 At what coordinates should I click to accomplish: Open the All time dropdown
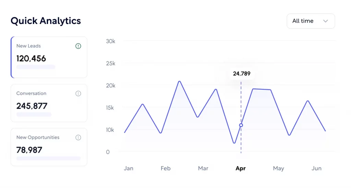tap(311, 21)
